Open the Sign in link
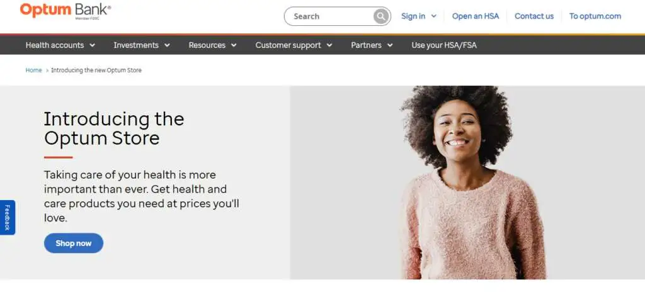This screenshot has width=645, height=302. coord(413,16)
